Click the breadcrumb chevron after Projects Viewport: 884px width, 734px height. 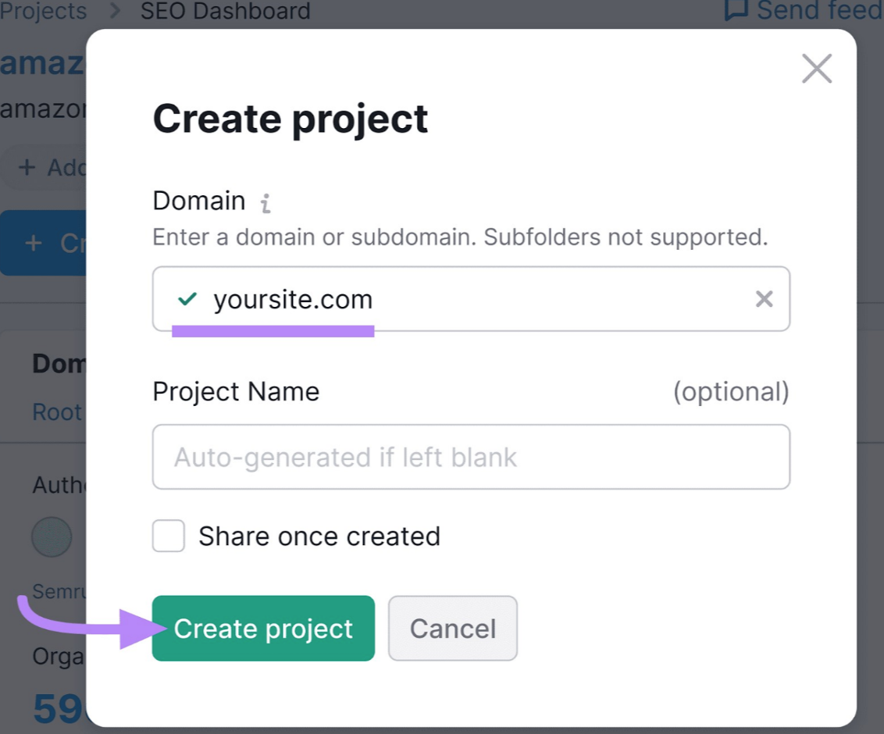click(115, 11)
